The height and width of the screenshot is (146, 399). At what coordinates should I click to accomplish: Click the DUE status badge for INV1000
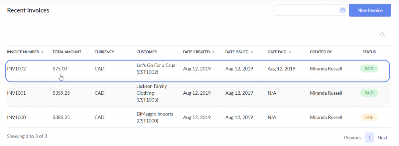point(369,117)
